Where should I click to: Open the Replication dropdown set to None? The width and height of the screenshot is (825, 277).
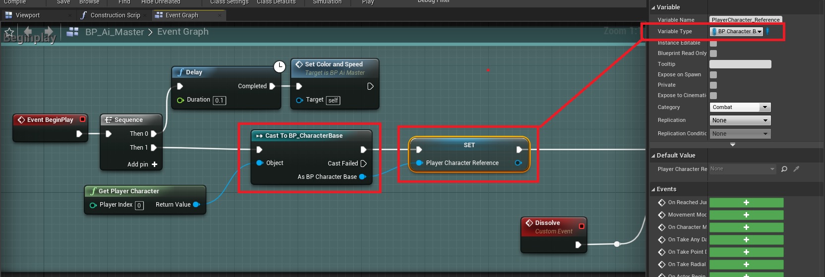(740, 120)
